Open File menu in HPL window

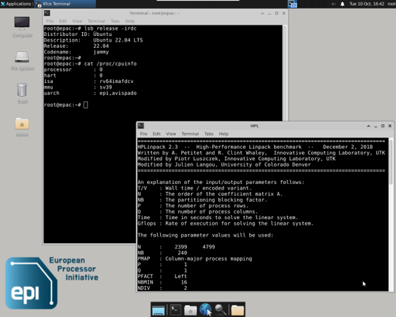(x=144, y=134)
